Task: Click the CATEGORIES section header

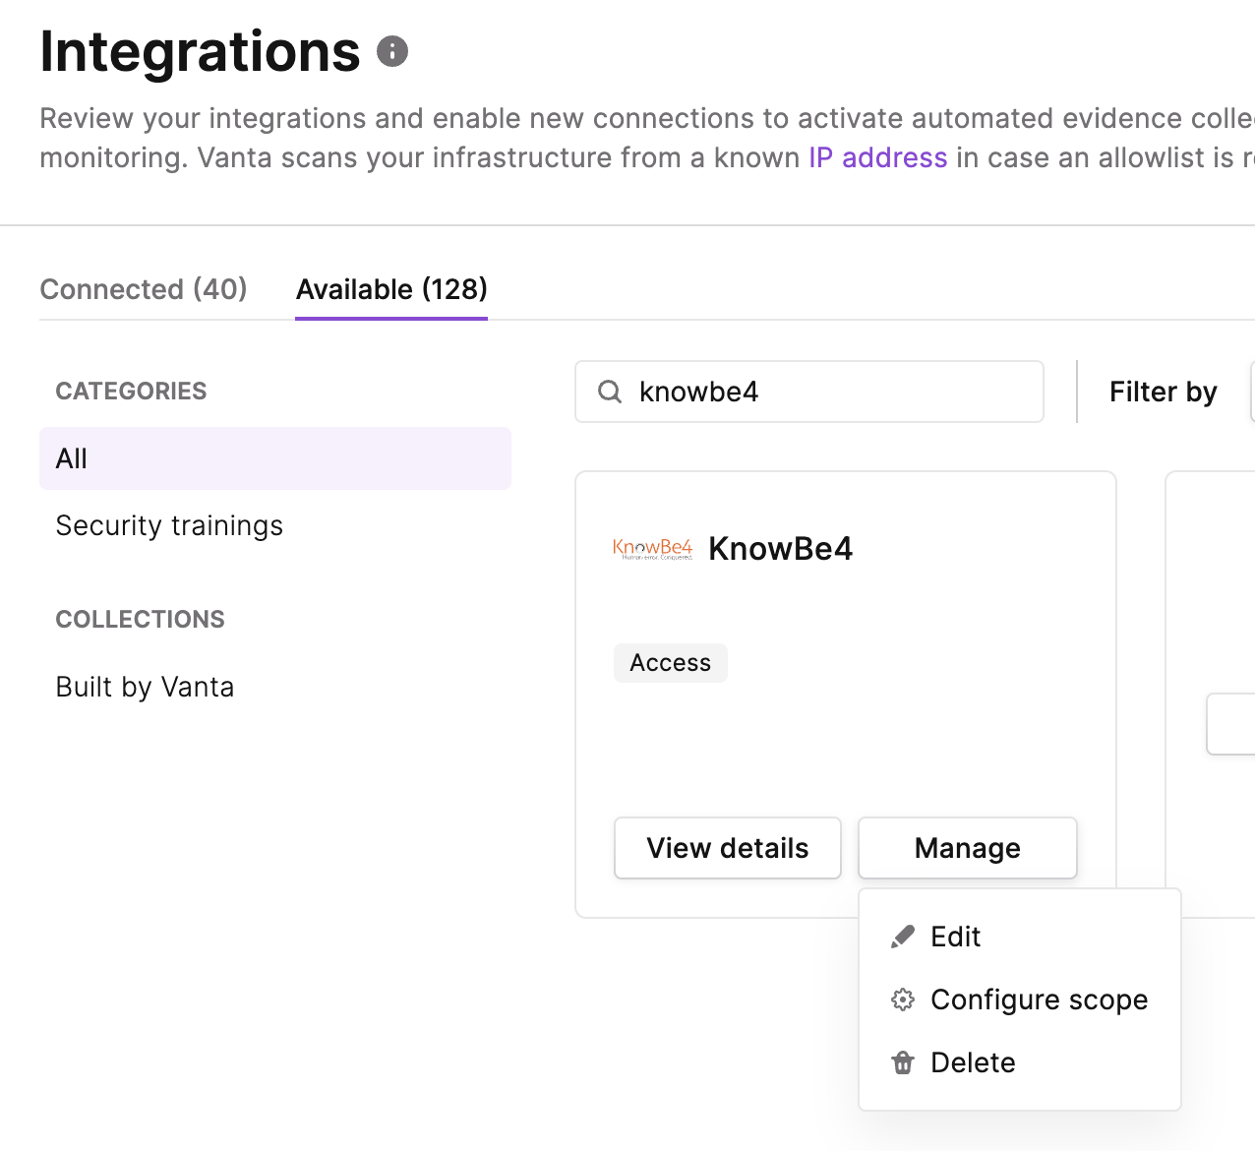Action: coord(131,392)
